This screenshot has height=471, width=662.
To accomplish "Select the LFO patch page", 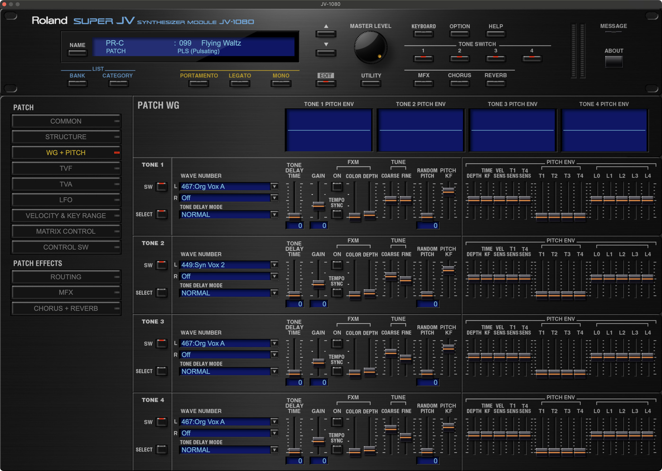I will (x=66, y=200).
